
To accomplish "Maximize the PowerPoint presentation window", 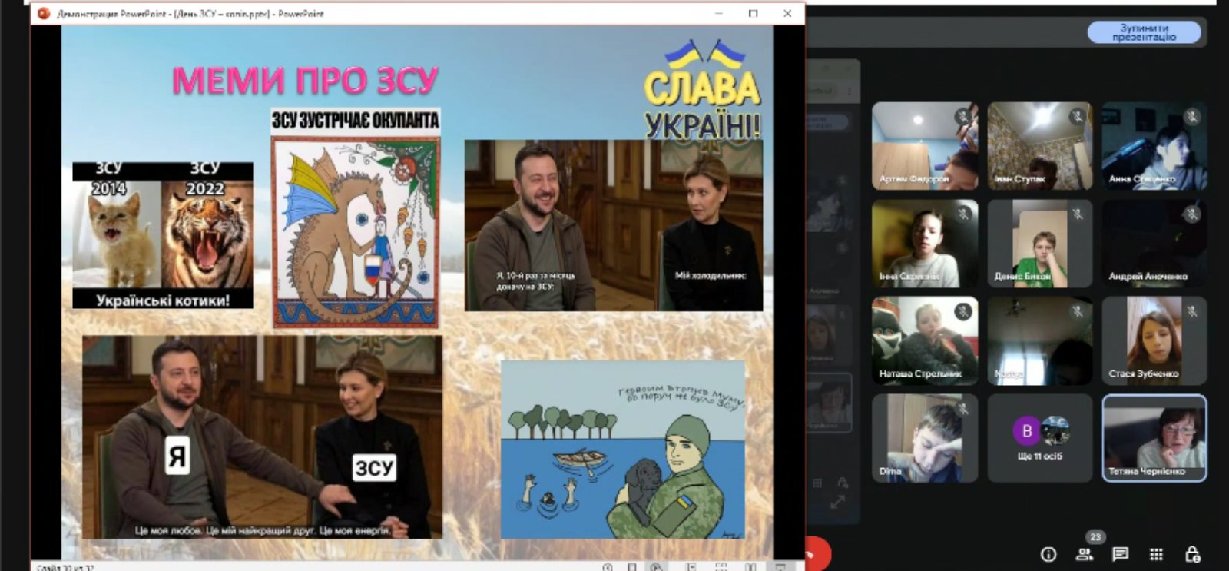I will [753, 13].
